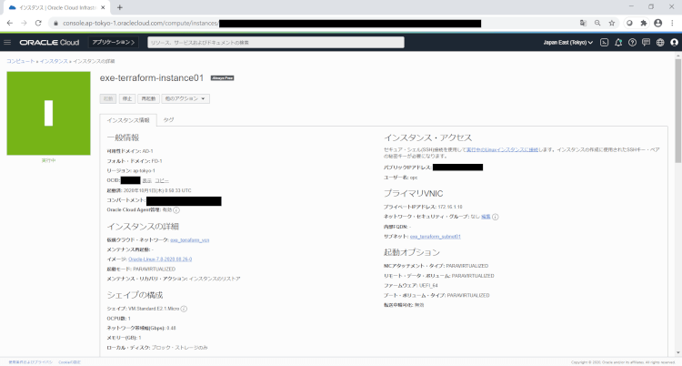Bookmark this page with the star icon
The image size is (682, 366).
coord(612,23)
